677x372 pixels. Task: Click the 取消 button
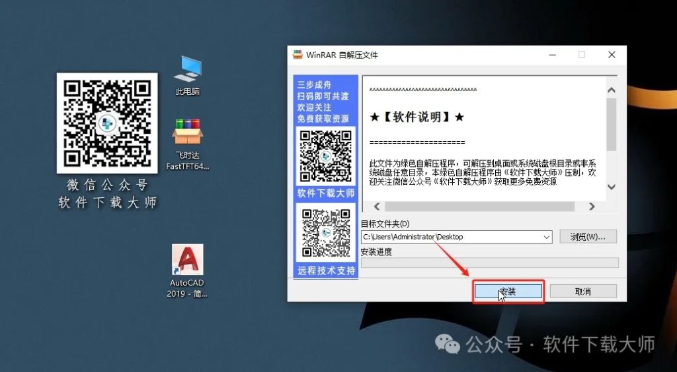[583, 292]
